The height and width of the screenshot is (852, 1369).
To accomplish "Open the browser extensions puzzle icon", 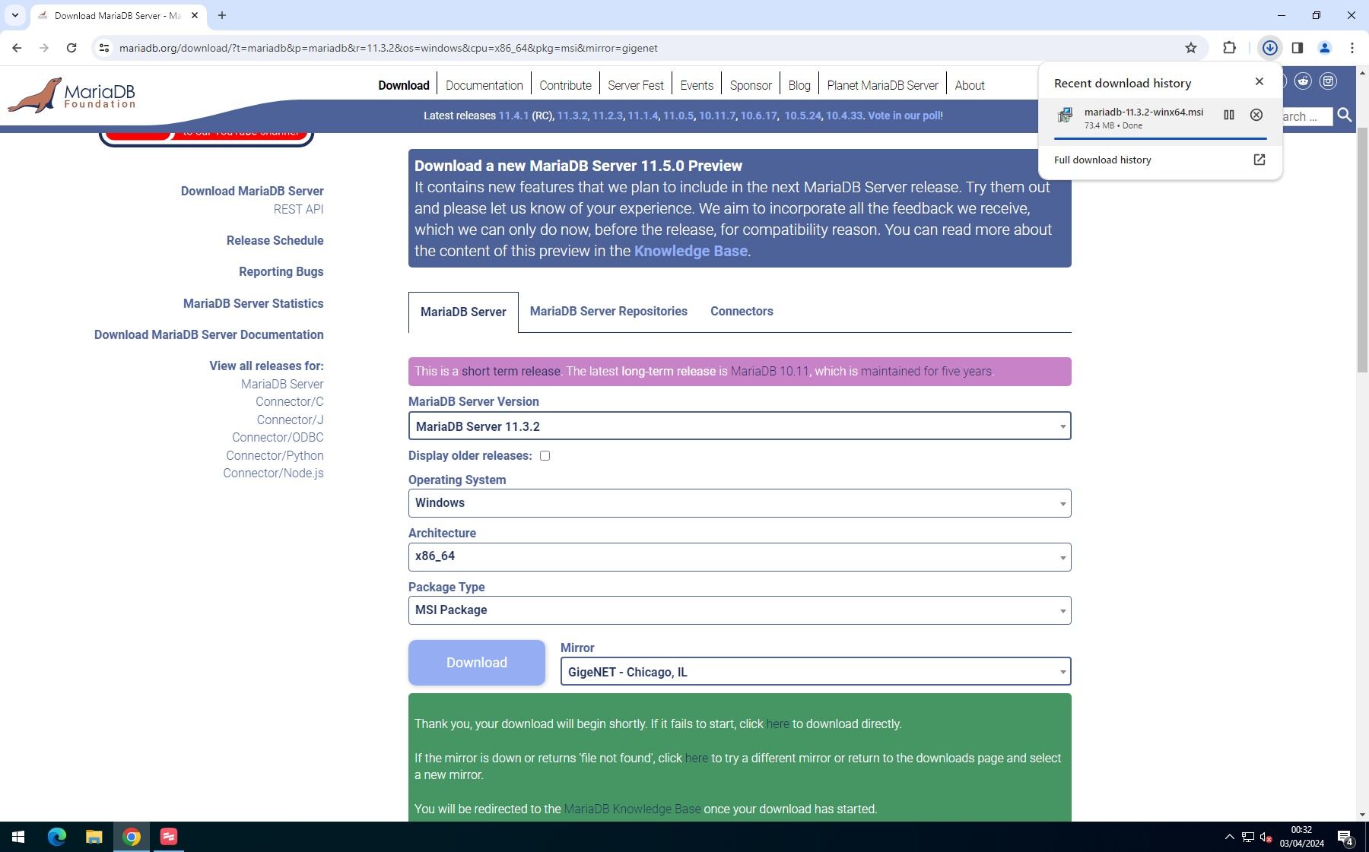I will coord(1229,48).
